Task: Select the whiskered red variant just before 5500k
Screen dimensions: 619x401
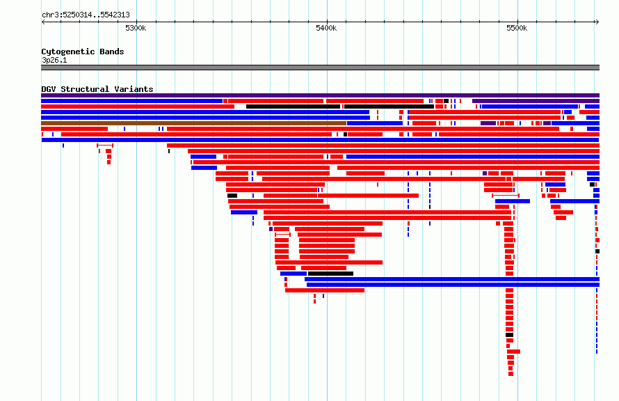Action: pyautogui.click(x=506, y=196)
